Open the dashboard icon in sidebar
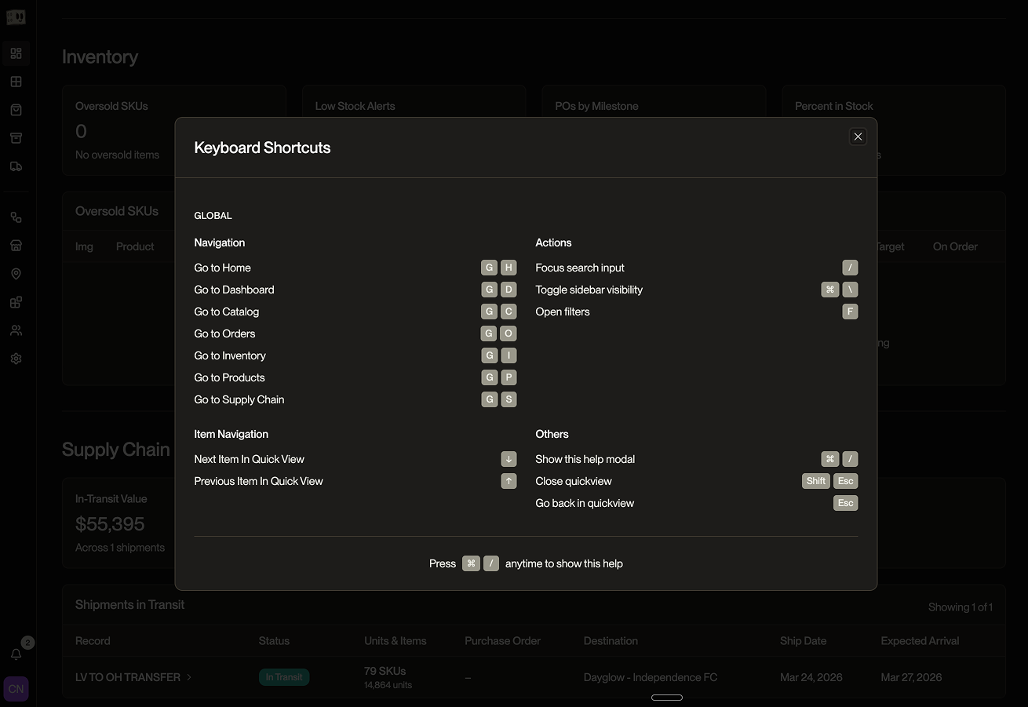Viewport: 1028px width, 707px height. tap(16, 53)
